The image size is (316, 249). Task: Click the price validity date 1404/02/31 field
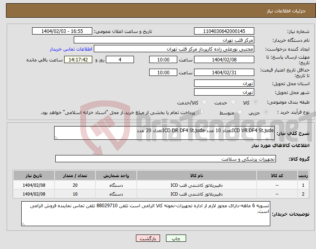click(x=224, y=72)
